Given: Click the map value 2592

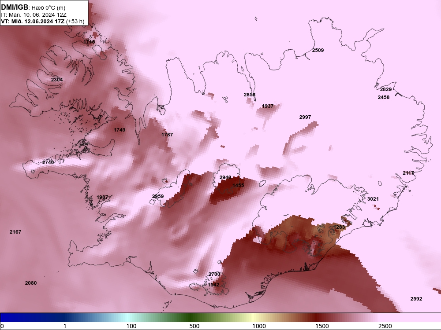Looking at the screenshot, I should [416, 299].
